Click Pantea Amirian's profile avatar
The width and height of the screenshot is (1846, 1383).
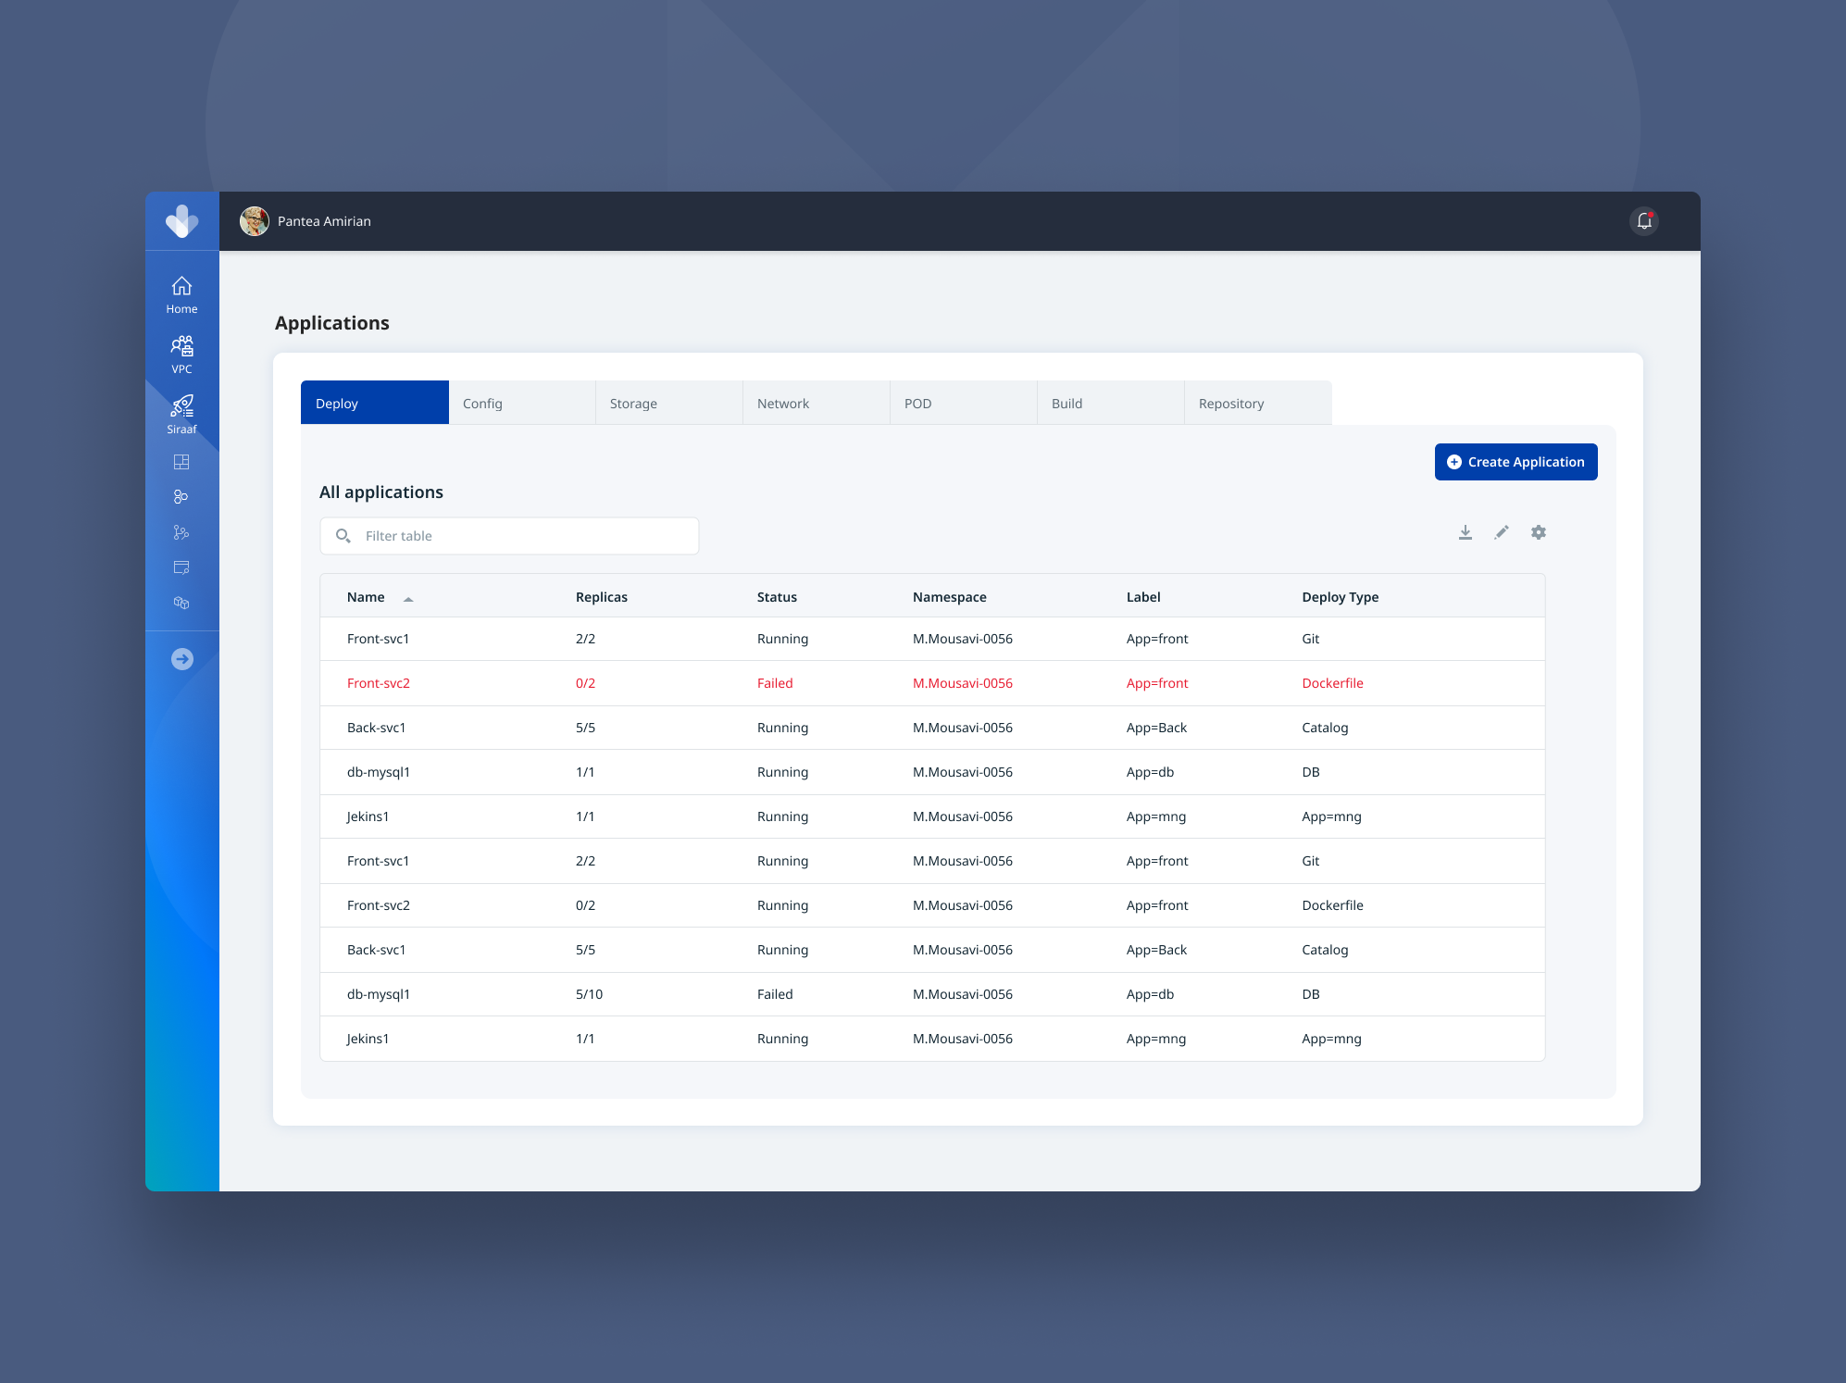pos(255,221)
